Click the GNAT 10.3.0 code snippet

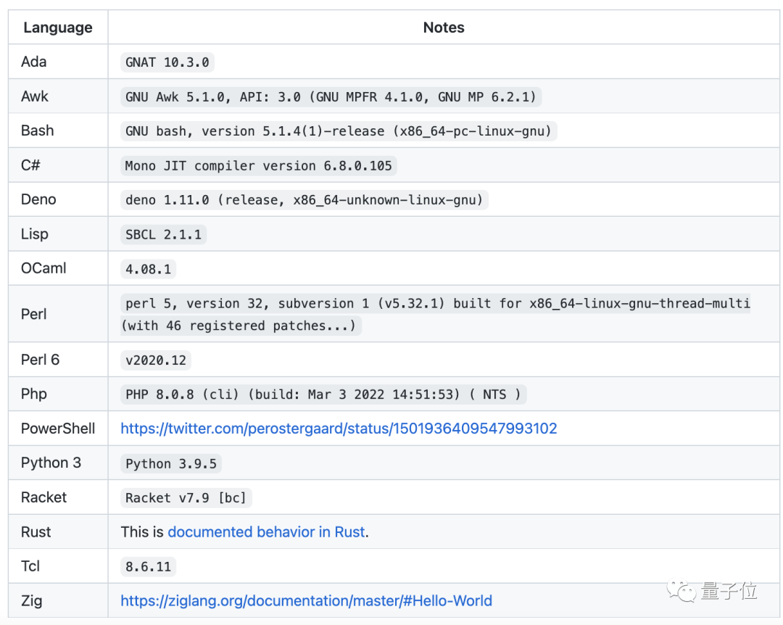(167, 62)
